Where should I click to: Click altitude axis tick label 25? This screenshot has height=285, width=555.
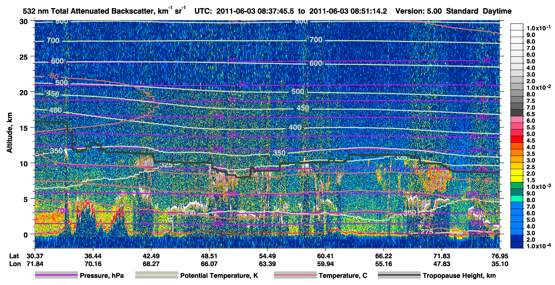25,56
